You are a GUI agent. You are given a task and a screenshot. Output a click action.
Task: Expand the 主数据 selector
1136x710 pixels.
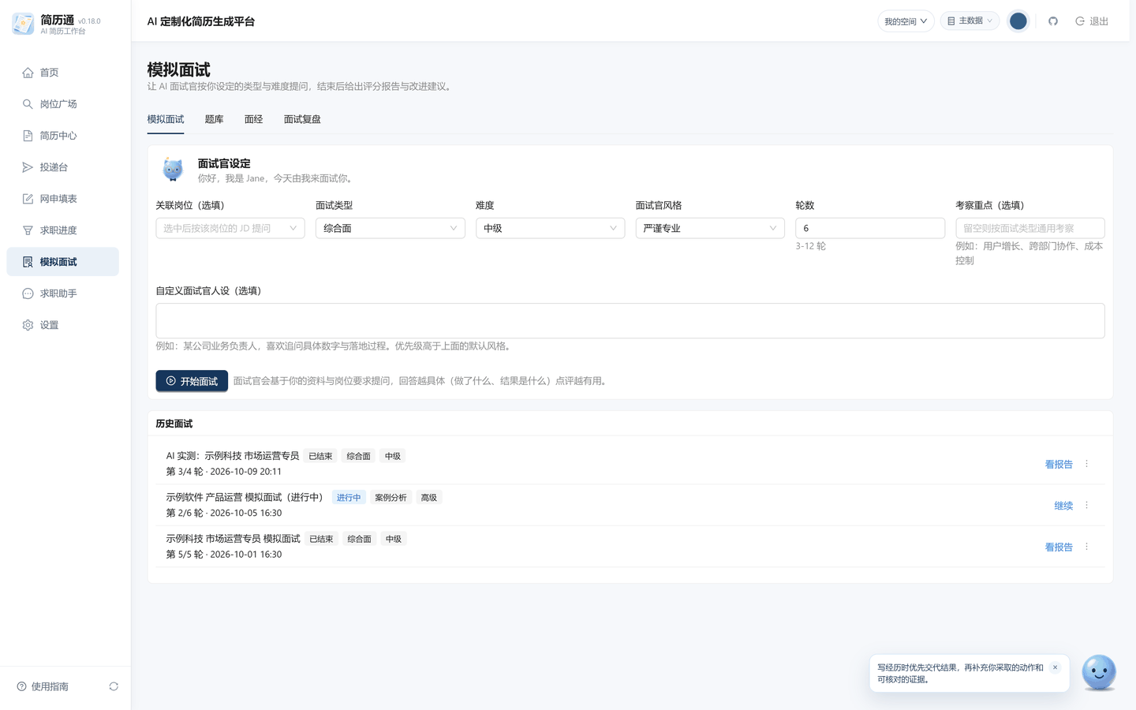pos(970,21)
